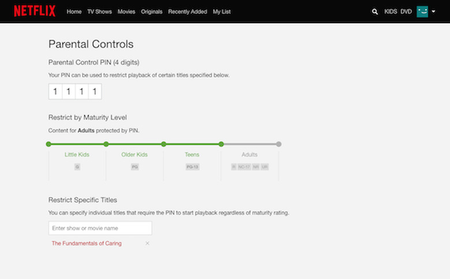This screenshot has width=450, height=279.
Task: Expand the profile dropdown arrow
Action: (433, 12)
